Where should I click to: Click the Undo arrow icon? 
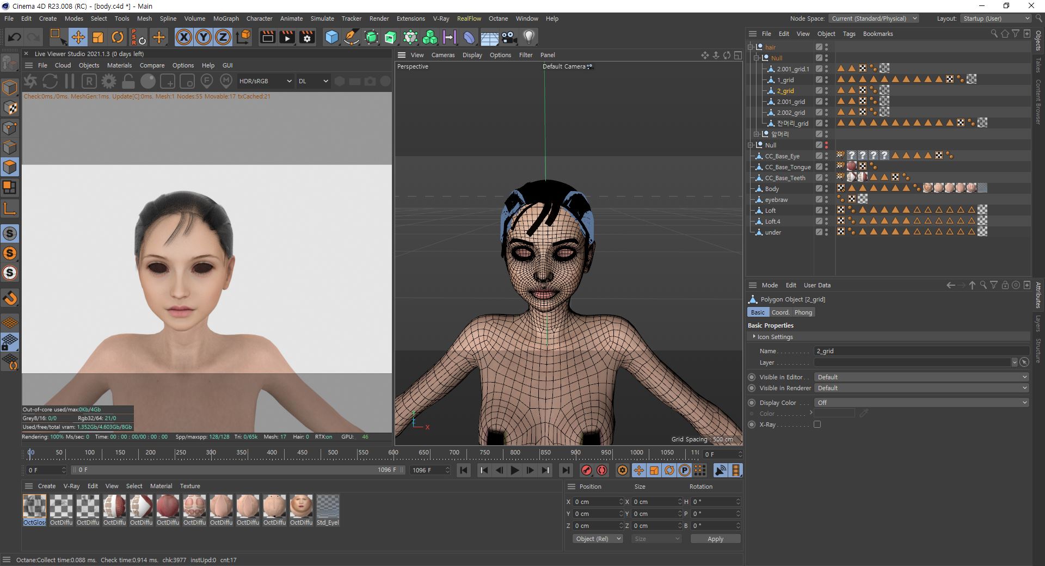click(x=15, y=37)
